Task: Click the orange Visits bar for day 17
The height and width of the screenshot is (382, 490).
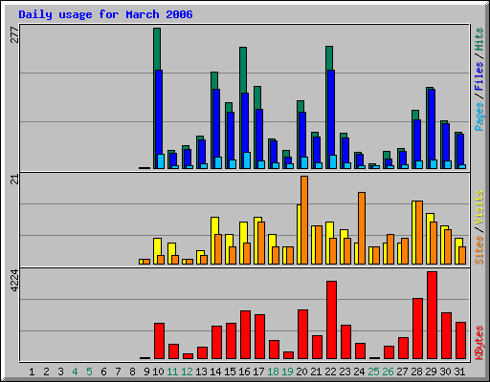Action: point(261,243)
